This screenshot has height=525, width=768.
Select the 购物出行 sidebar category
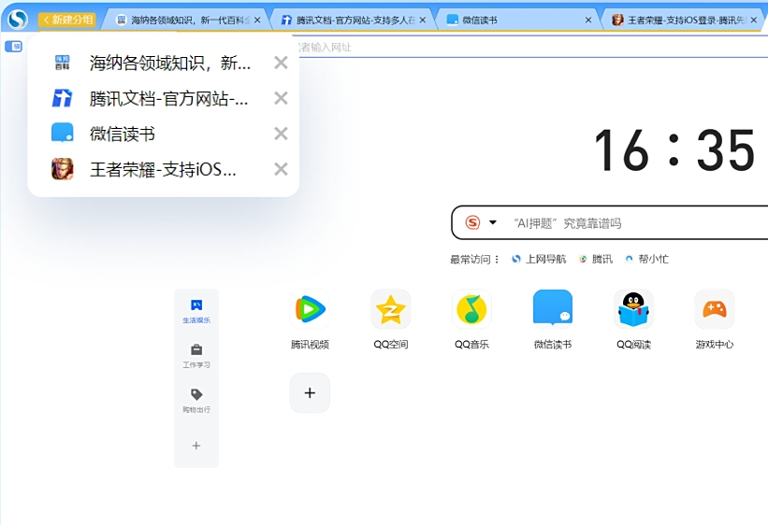pyautogui.click(x=196, y=401)
